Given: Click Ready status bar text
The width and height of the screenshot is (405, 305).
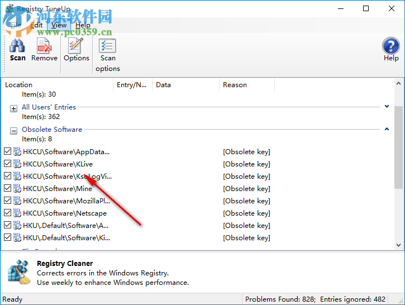Looking at the screenshot, I should pos(12,299).
